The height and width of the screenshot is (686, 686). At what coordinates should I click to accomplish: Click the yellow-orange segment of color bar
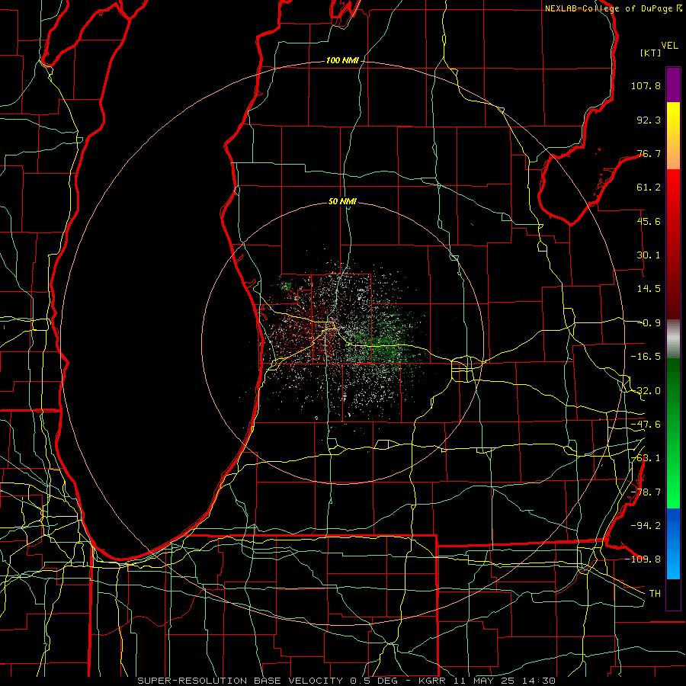pos(673,136)
